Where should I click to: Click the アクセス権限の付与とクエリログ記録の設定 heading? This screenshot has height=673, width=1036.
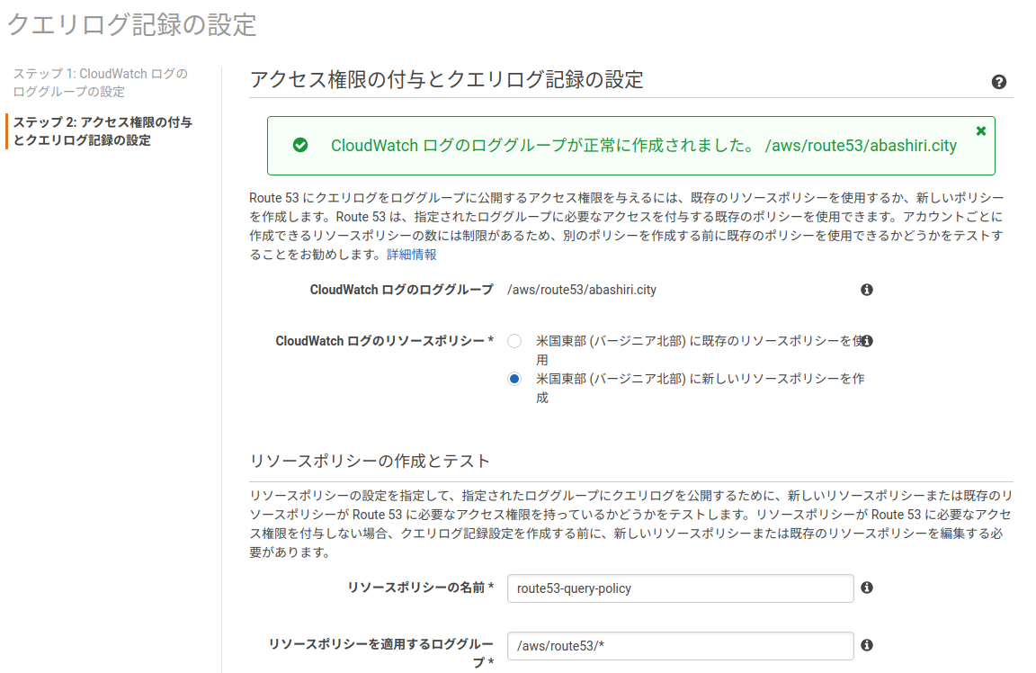(447, 79)
